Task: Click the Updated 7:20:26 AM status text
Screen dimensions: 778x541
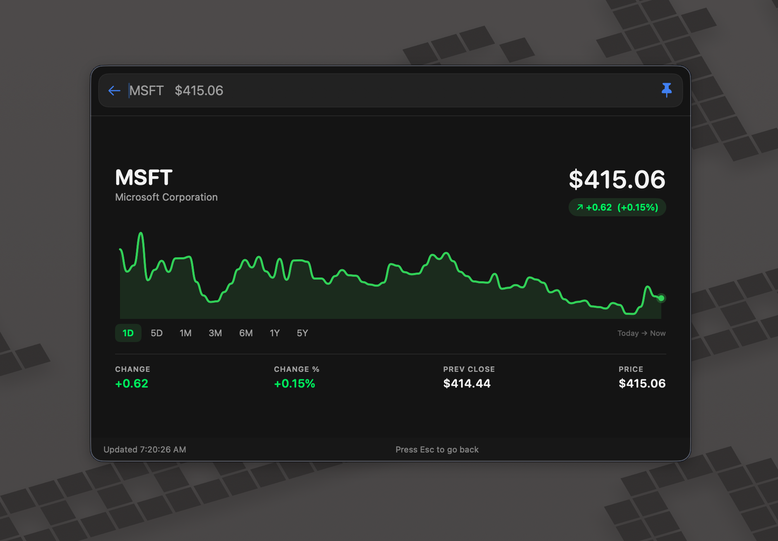Action: tap(145, 450)
